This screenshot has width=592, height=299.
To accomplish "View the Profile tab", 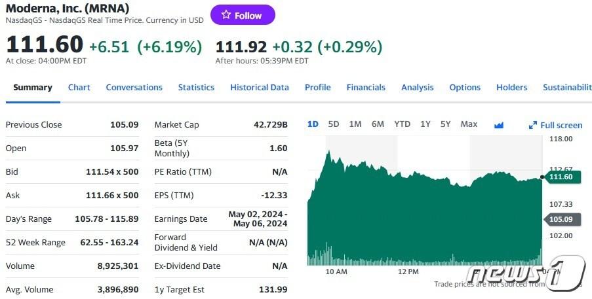I will click(317, 88).
